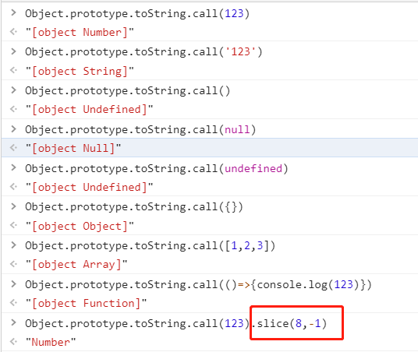Select the highlighted output "[object Null]"
This screenshot has height=352, width=418.
pos(73,148)
